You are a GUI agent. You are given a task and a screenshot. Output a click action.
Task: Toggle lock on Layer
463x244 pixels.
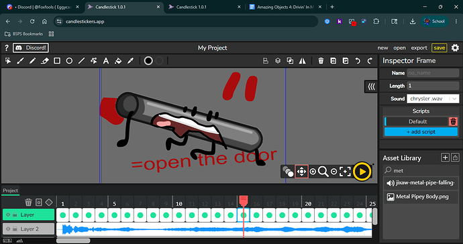click(x=15, y=215)
